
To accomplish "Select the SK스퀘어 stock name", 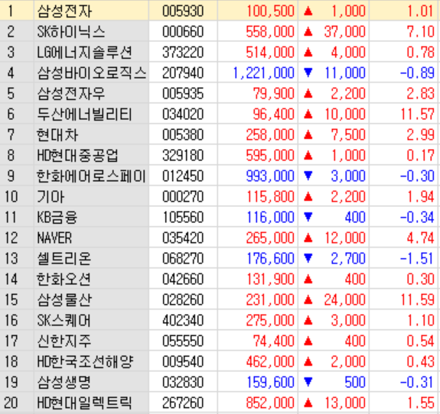I will [64, 321].
